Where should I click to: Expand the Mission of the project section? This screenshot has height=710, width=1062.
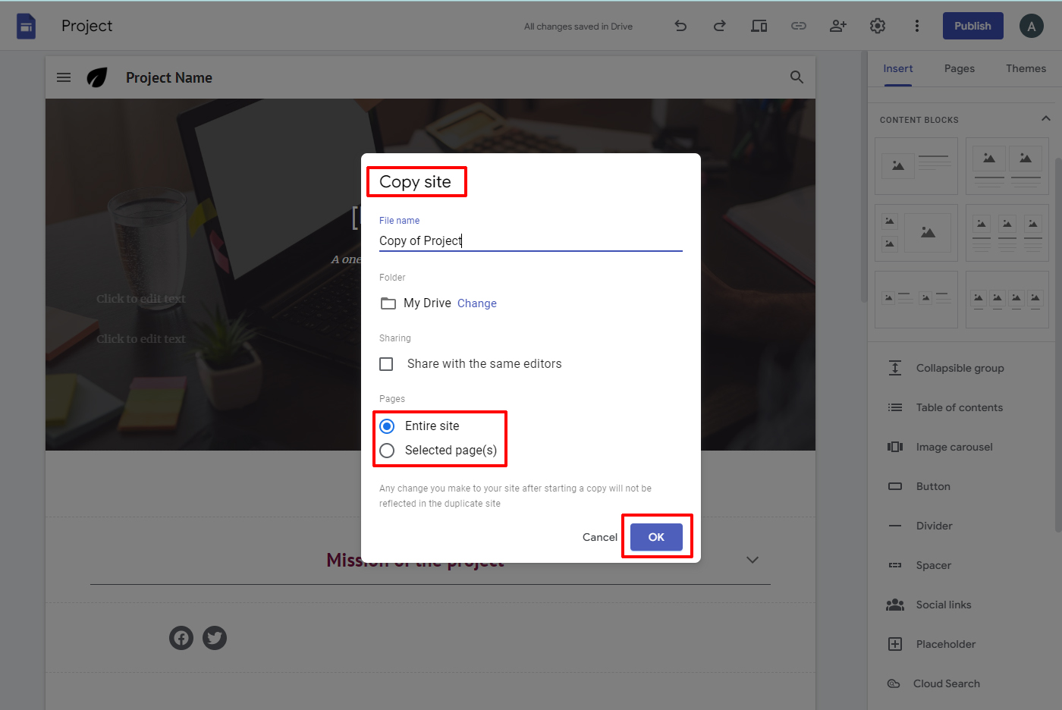pyautogui.click(x=752, y=559)
